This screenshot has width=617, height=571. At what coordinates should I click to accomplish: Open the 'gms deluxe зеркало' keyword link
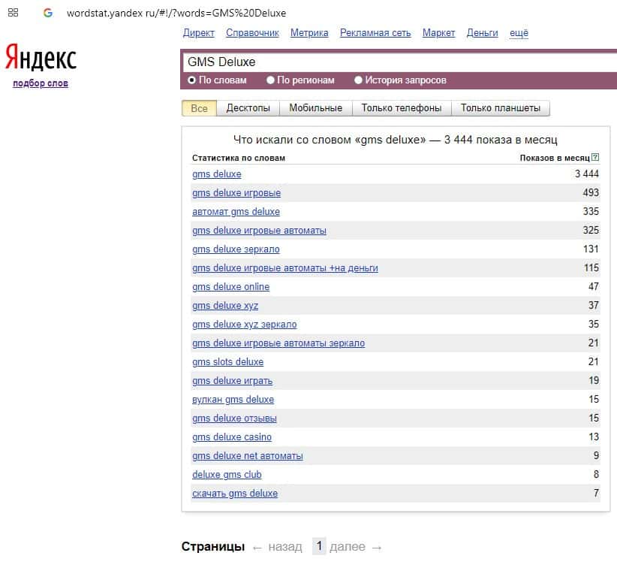click(x=236, y=249)
